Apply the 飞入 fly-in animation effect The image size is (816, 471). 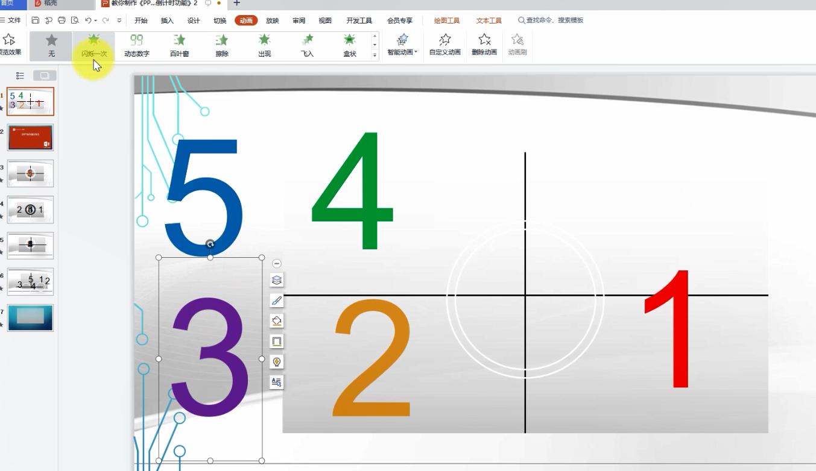[307, 46]
